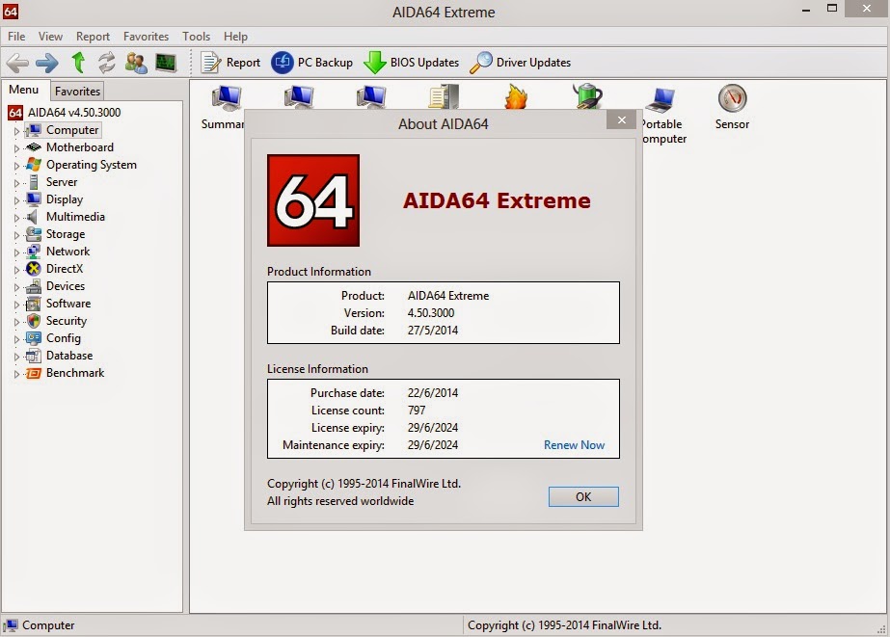Click the Renew Now link

[x=574, y=445]
